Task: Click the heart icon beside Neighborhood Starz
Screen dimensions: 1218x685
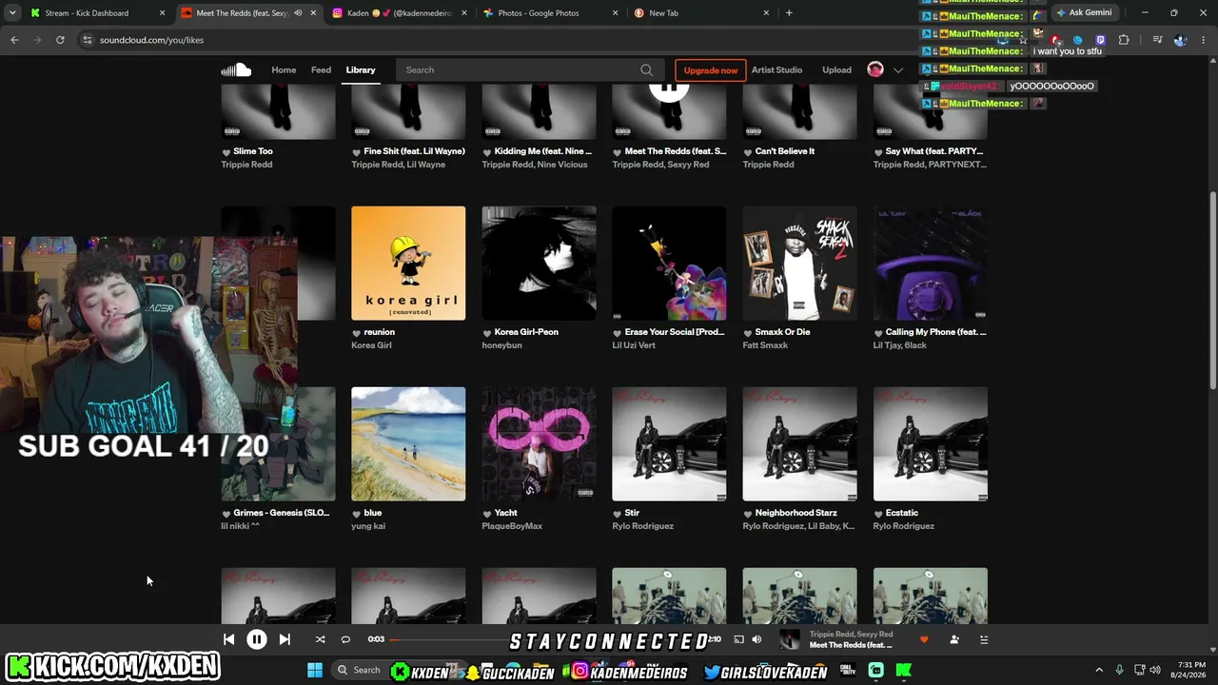Action: [748, 514]
